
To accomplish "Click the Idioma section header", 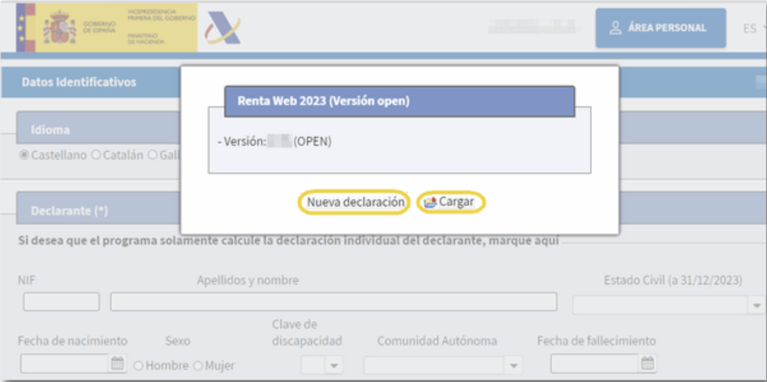I will (50, 130).
